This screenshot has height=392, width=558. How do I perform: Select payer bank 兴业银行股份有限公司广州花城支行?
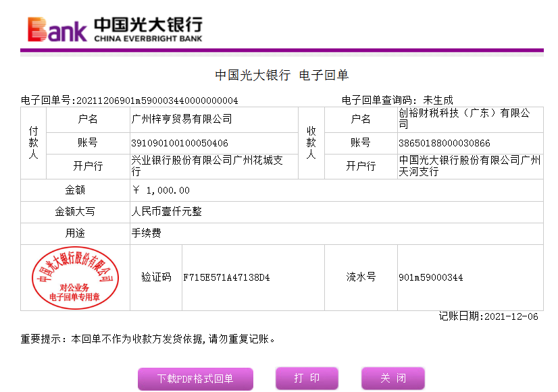click(x=207, y=166)
